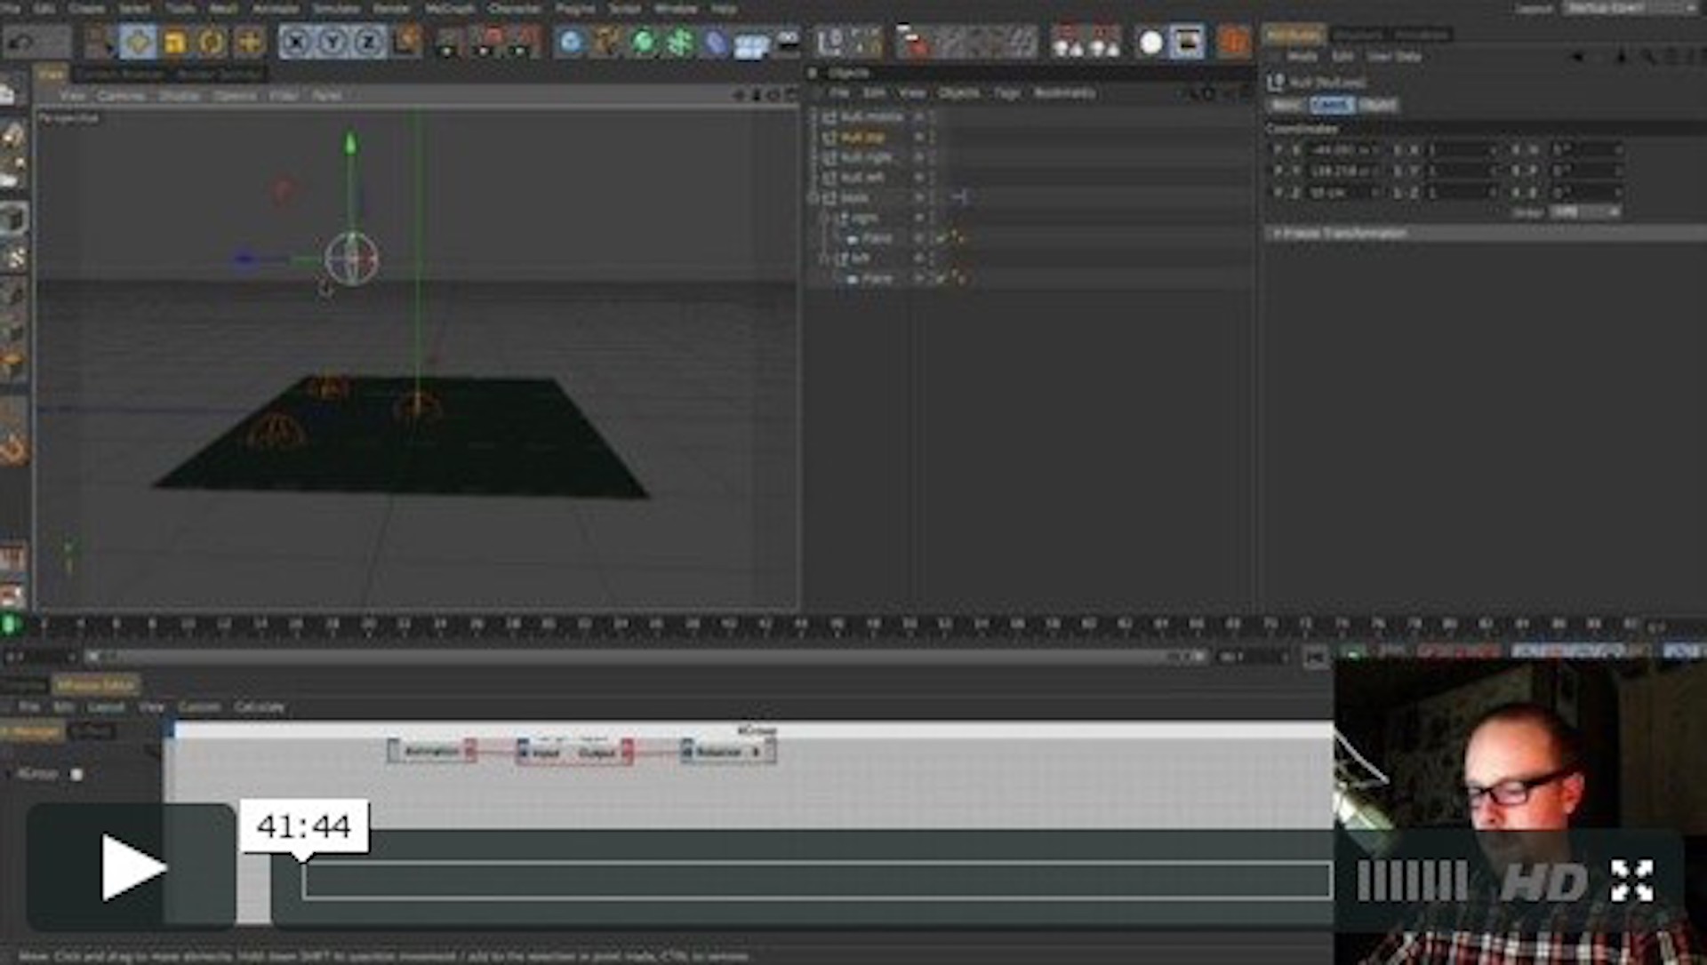Click the P . Y position field
Image resolution: width=1707 pixels, height=965 pixels.
click(x=1342, y=171)
